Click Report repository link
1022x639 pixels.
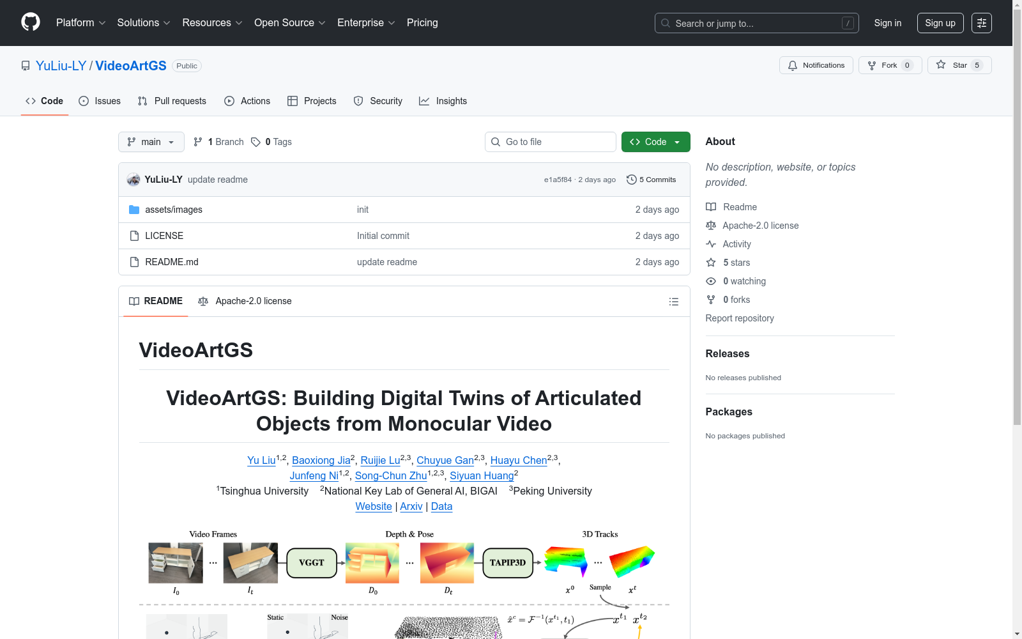coord(740,318)
